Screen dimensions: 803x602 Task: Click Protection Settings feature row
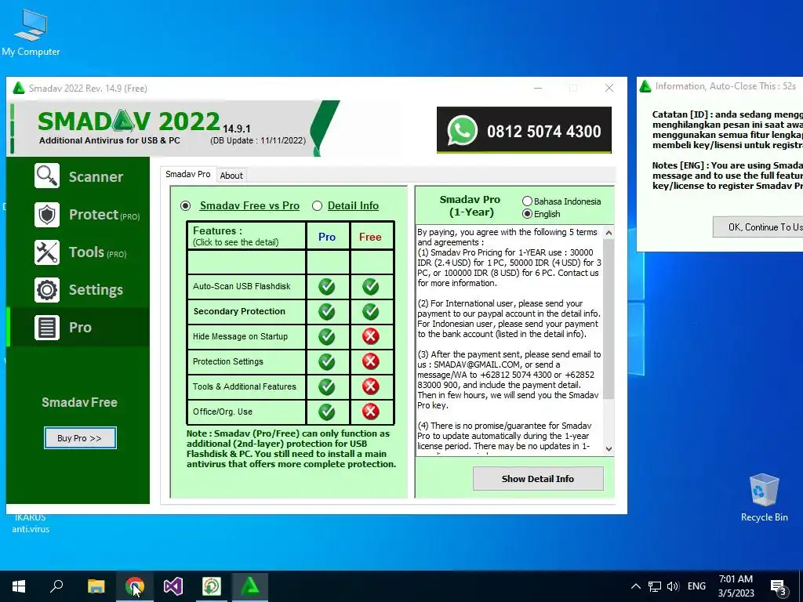(246, 361)
